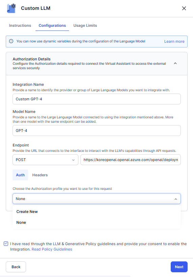
Task: Click the Integration Name input field
Action: [x=97, y=99]
